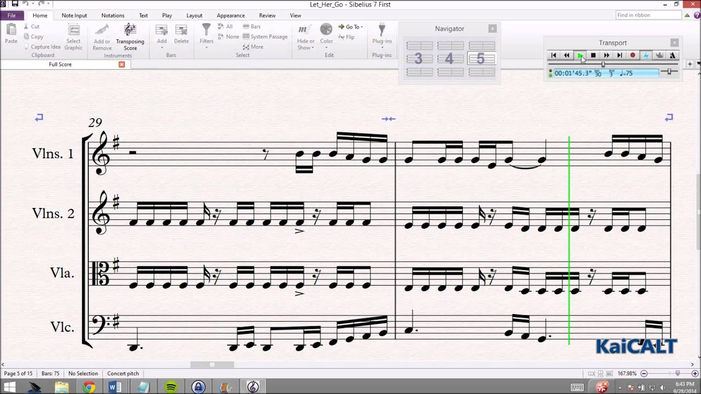Viewport: 701px width, 394px height.
Task: Click Select All button
Action: [x=225, y=26]
